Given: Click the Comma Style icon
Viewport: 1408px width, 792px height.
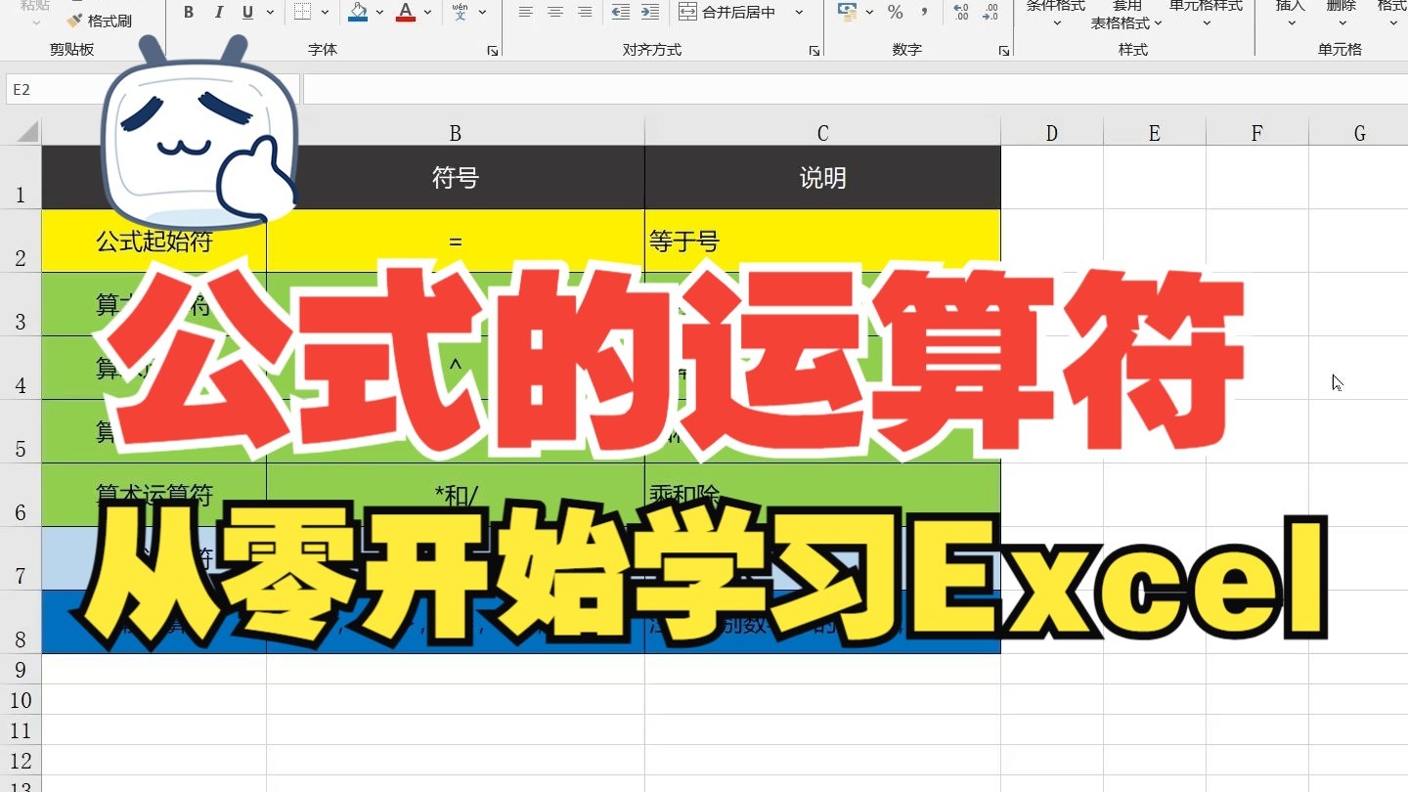Looking at the screenshot, I should point(924,13).
